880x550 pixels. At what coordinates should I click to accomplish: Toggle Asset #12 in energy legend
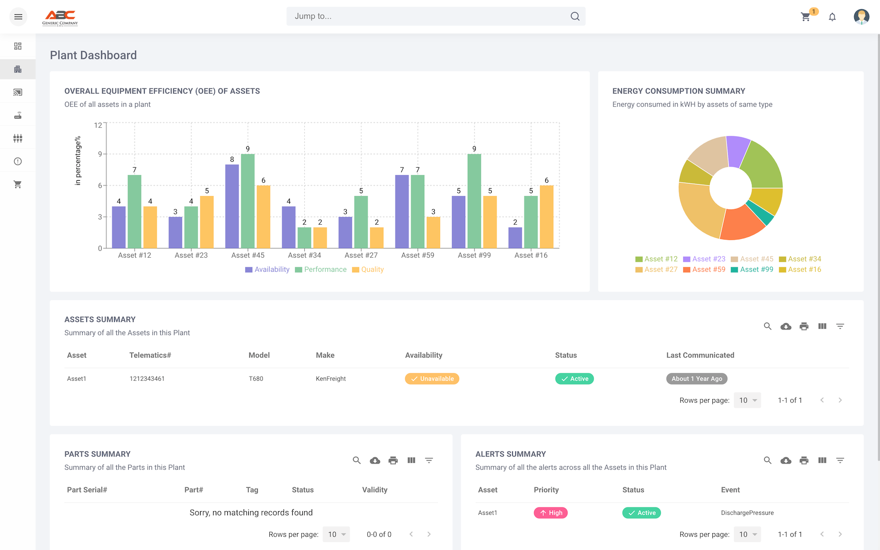point(656,259)
